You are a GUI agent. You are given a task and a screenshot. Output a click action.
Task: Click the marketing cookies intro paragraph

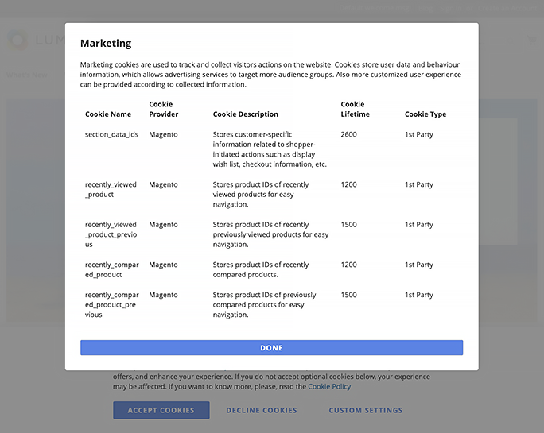tap(270, 74)
